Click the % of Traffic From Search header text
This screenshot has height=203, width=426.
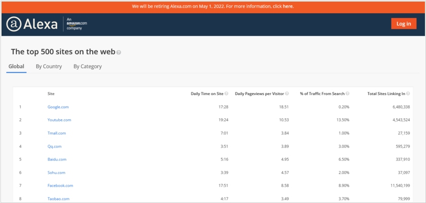322,93
